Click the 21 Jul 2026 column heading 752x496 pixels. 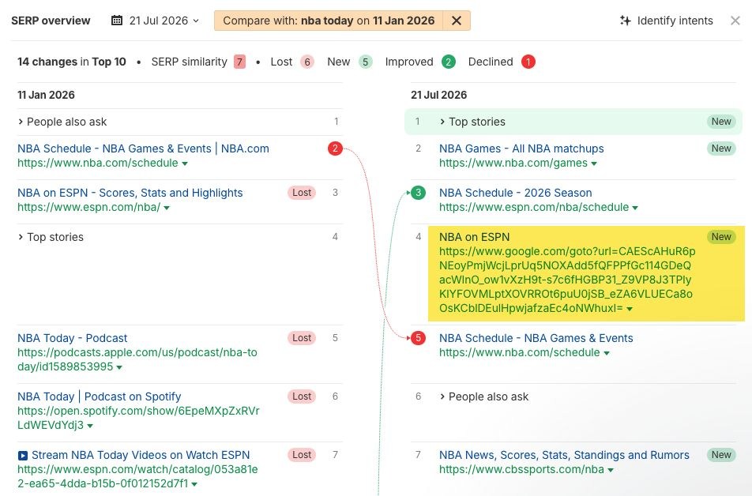[439, 95]
